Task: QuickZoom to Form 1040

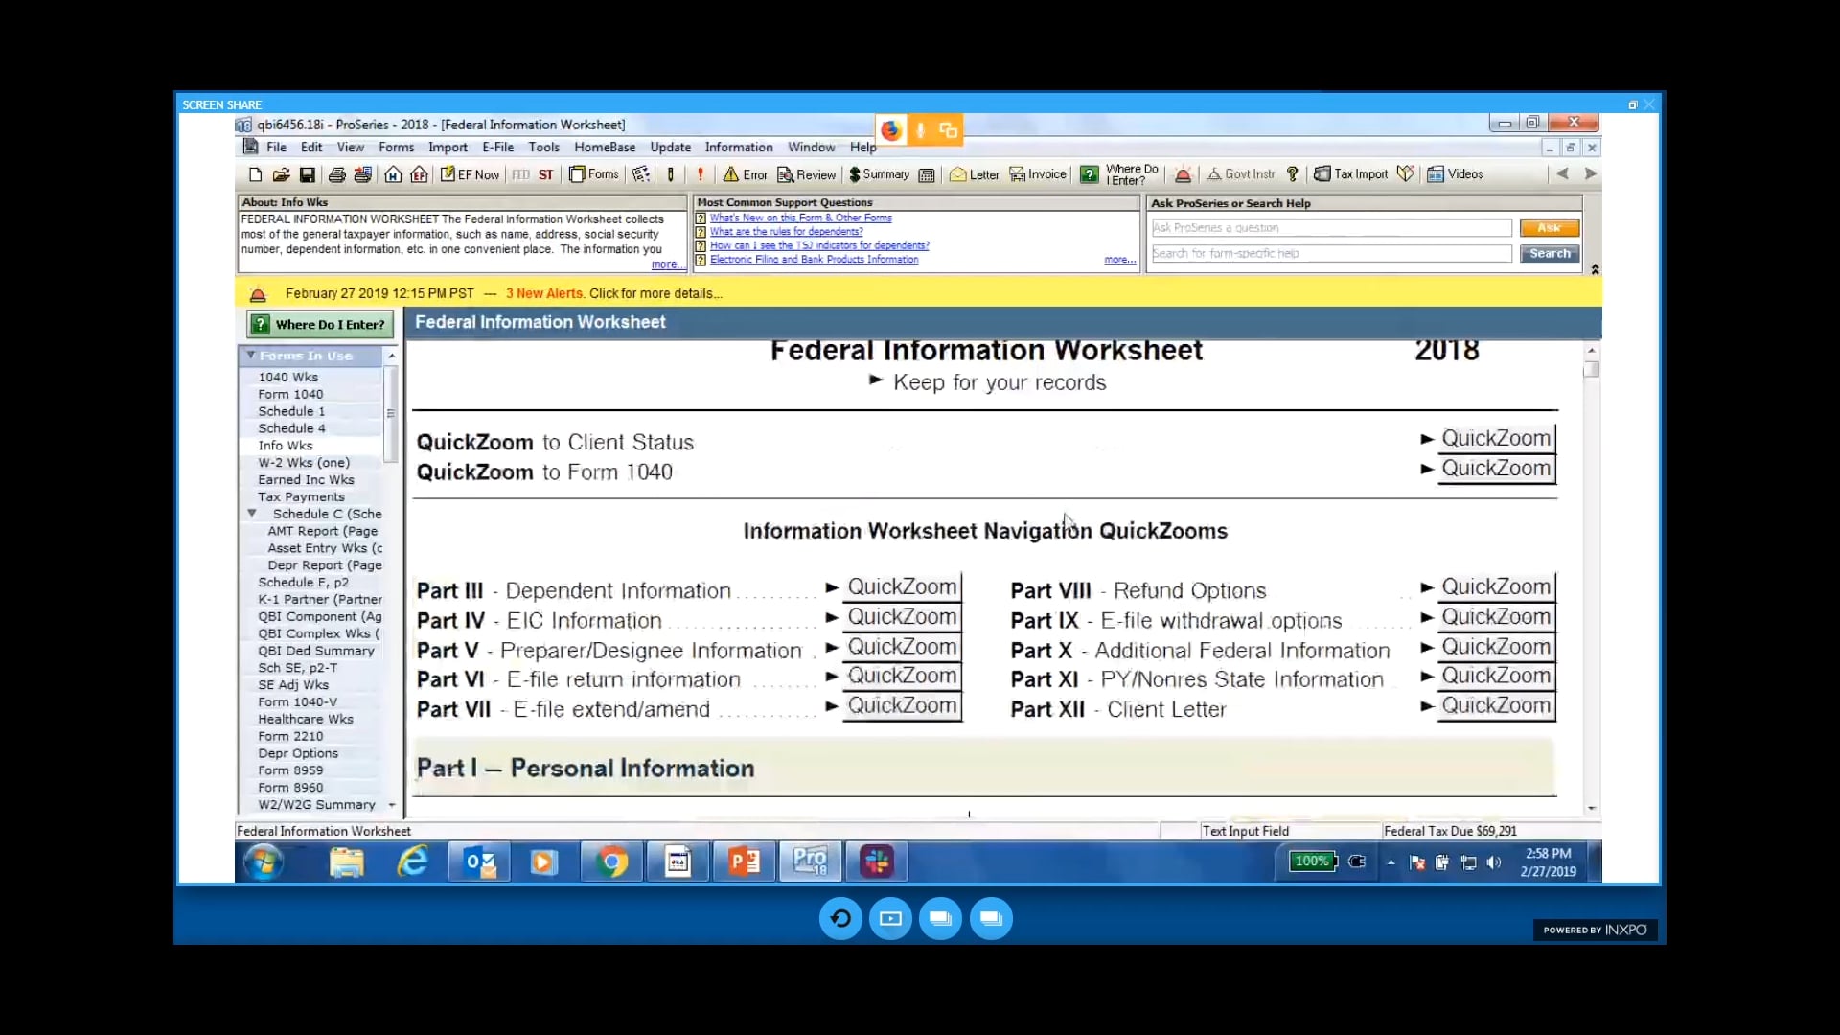Action: coord(1496,469)
